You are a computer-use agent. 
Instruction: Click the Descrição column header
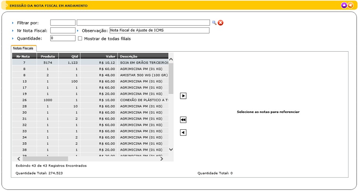[x=143, y=56]
